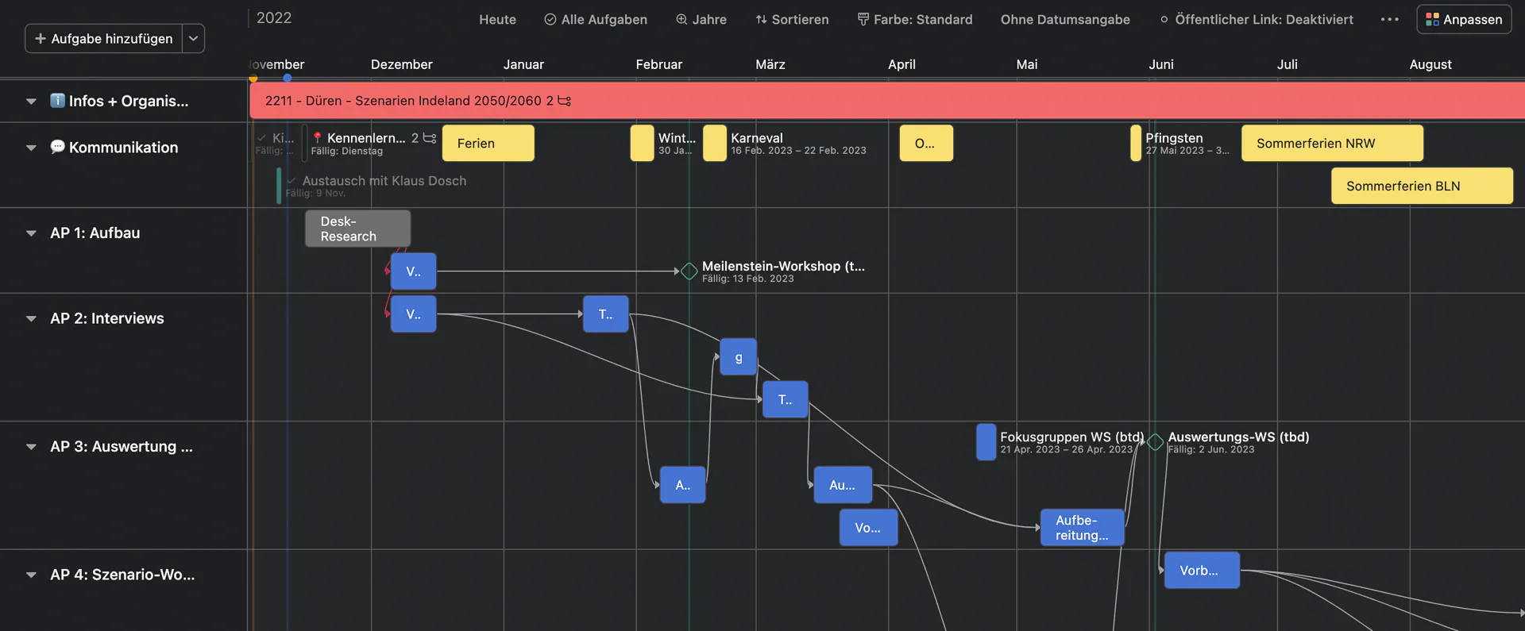Click the Juni month header

pos(1161,64)
